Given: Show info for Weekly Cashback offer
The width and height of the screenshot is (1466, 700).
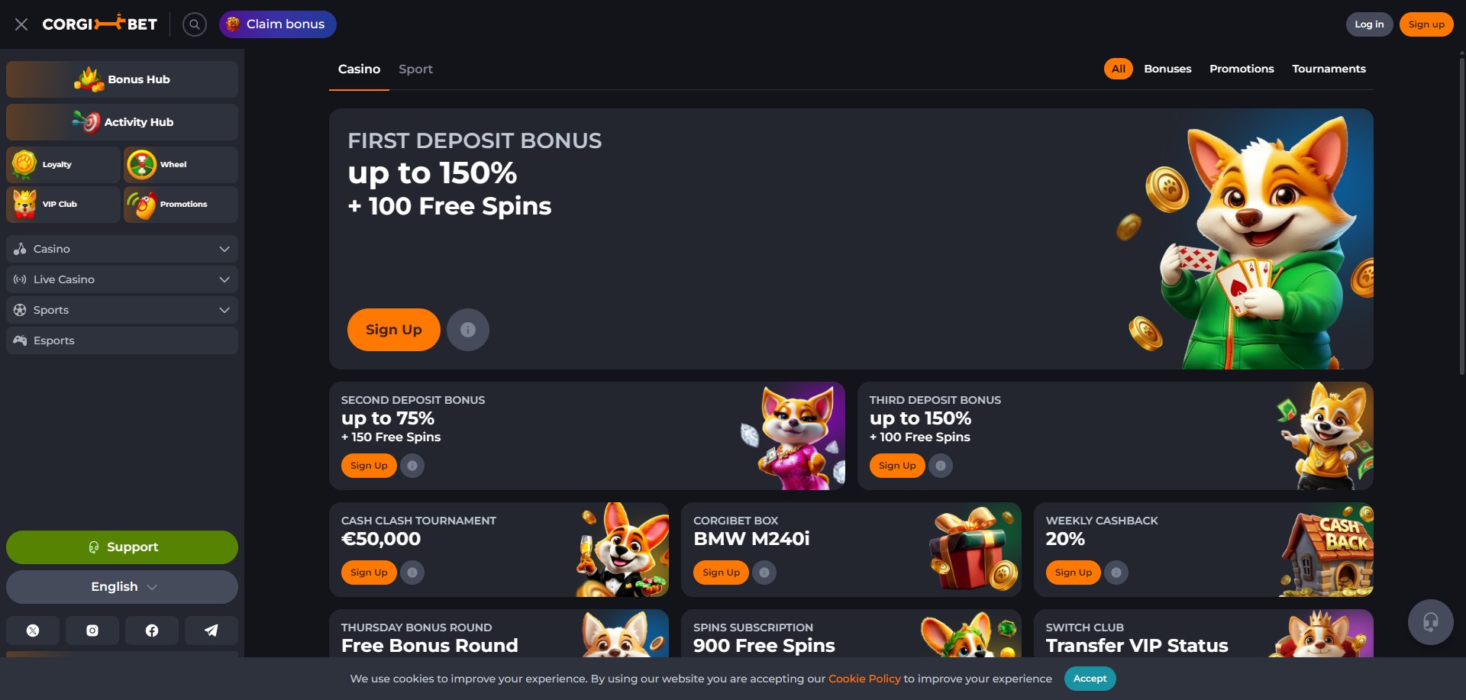Looking at the screenshot, I should 1116,573.
